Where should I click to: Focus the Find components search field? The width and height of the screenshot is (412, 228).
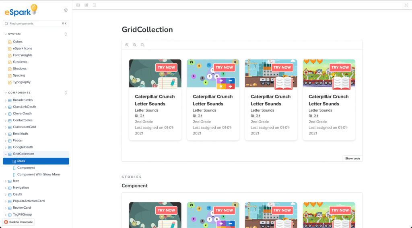[x=34, y=24]
